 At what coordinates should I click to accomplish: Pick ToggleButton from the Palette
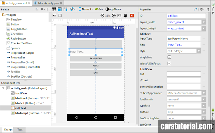point(17,29)
